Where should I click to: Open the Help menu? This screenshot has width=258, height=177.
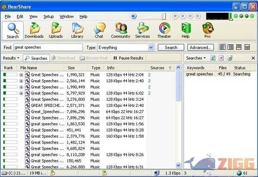tap(83, 16)
